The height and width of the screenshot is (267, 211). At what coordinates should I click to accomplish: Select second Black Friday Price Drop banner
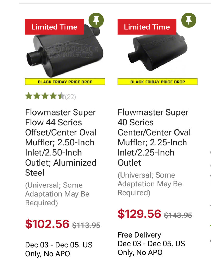click(x=158, y=82)
